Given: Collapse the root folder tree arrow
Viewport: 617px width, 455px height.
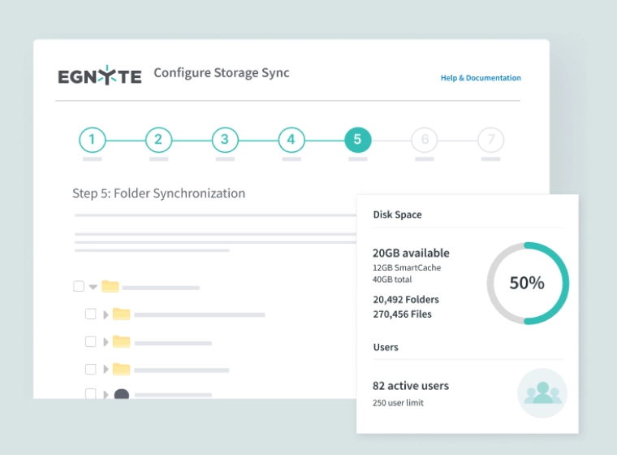Looking at the screenshot, I should coord(93,287).
